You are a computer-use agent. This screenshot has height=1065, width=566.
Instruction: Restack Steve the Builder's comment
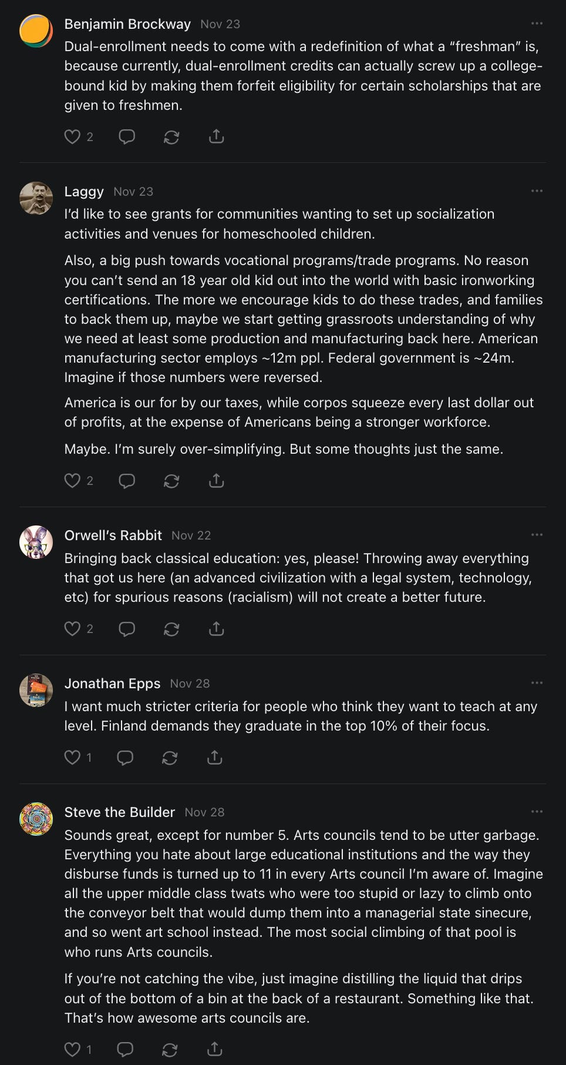coord(170,1049)
